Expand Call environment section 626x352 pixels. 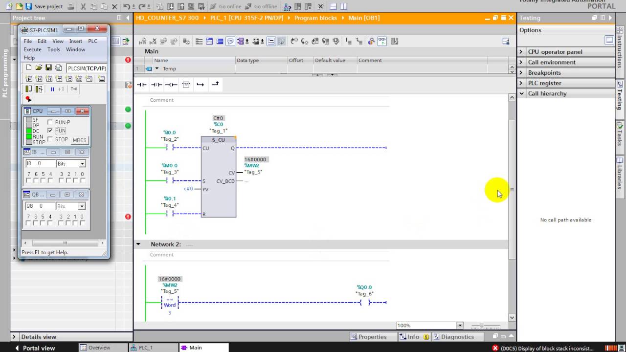pos(521,62)
